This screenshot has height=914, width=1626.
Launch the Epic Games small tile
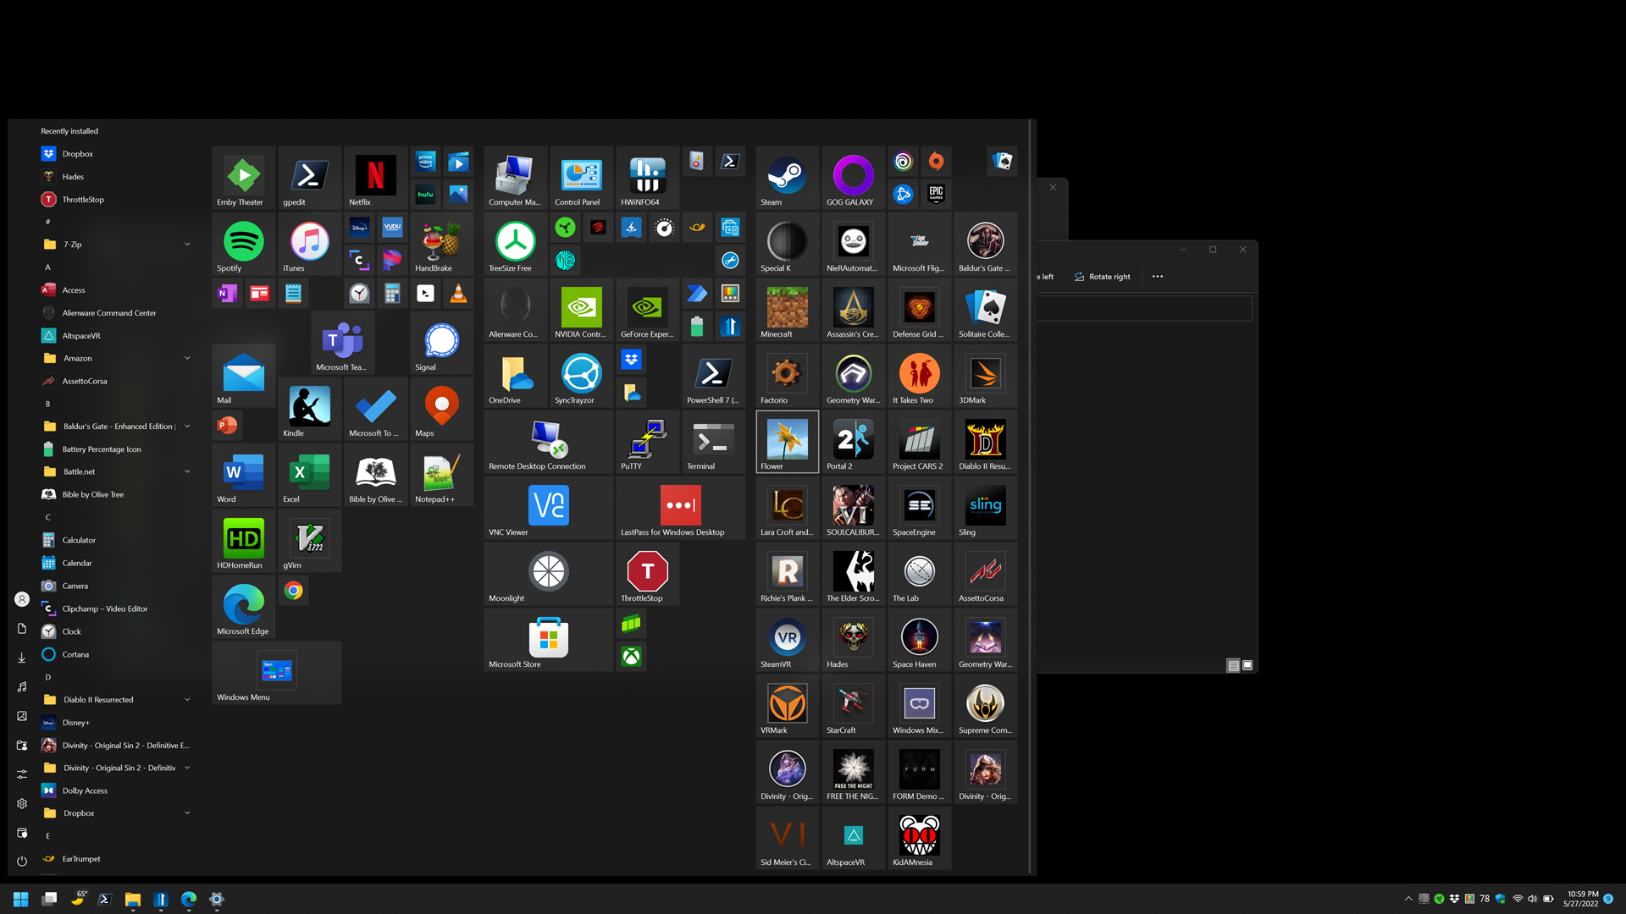coord(936,194)
